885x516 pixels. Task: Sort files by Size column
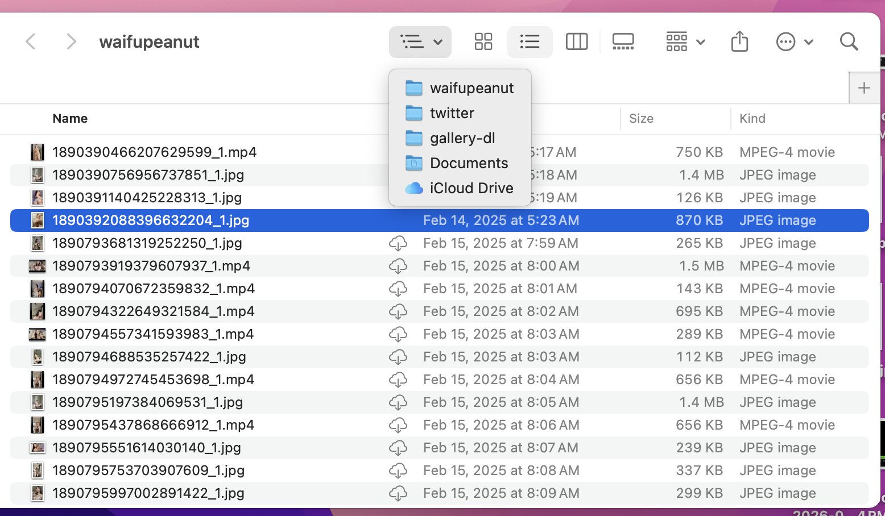(641, 118)
